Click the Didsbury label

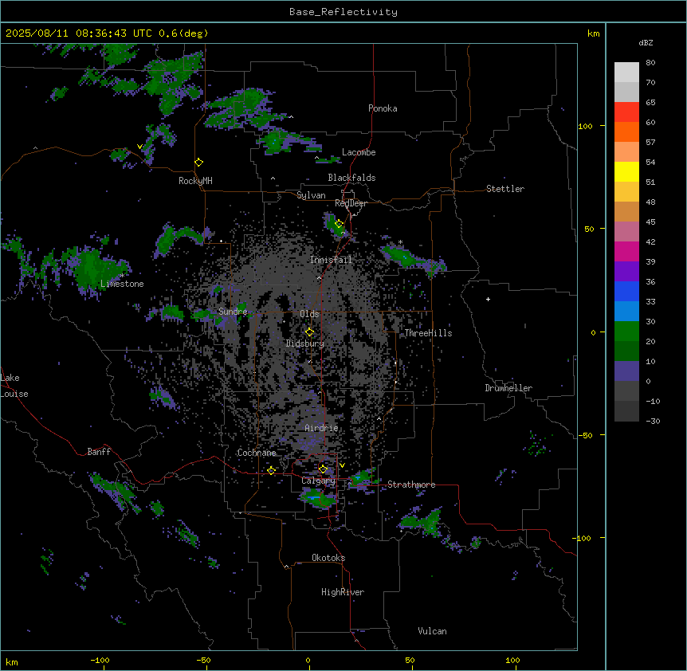pos(305,343)
